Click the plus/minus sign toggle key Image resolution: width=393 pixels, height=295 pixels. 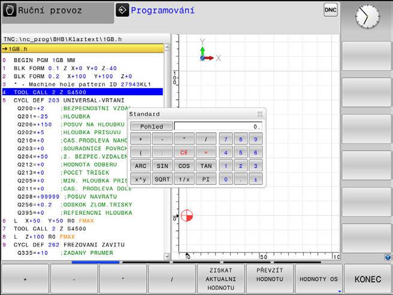(256, 179)
